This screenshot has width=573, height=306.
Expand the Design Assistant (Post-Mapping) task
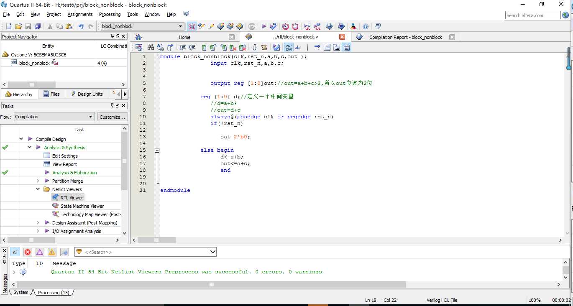pyautogui.click(x=38, y=222)
